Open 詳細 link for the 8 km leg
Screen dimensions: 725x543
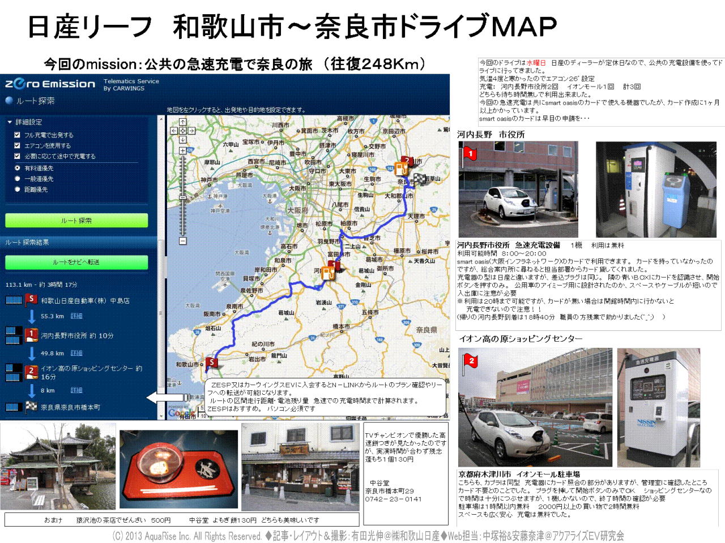pyautogui.click(x=76, y=390)
